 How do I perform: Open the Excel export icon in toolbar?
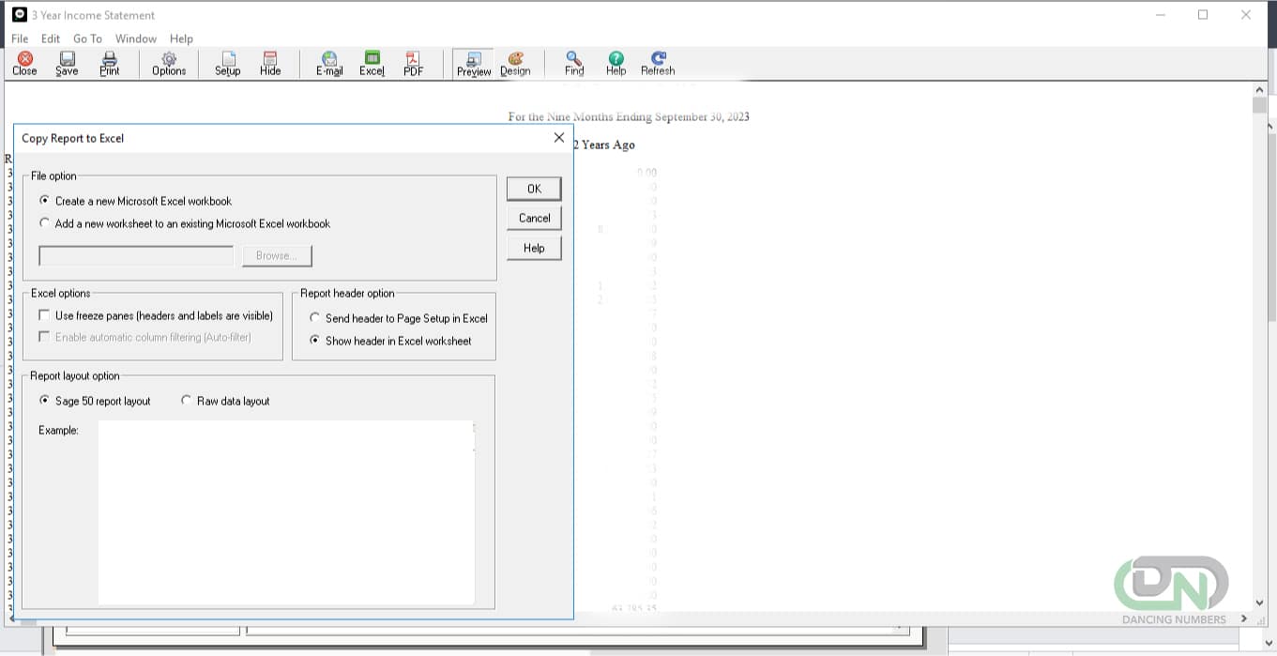[372, 63]
